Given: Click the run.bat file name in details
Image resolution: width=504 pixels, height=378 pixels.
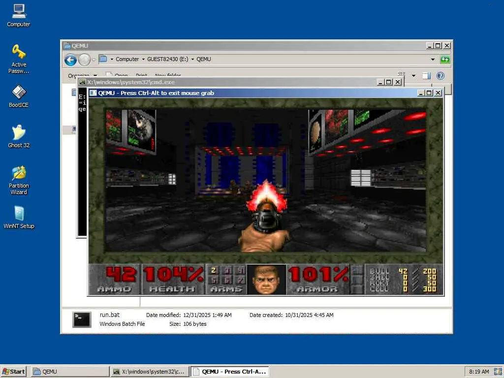Looking at the screenshot, I should [x=110, y=315].
